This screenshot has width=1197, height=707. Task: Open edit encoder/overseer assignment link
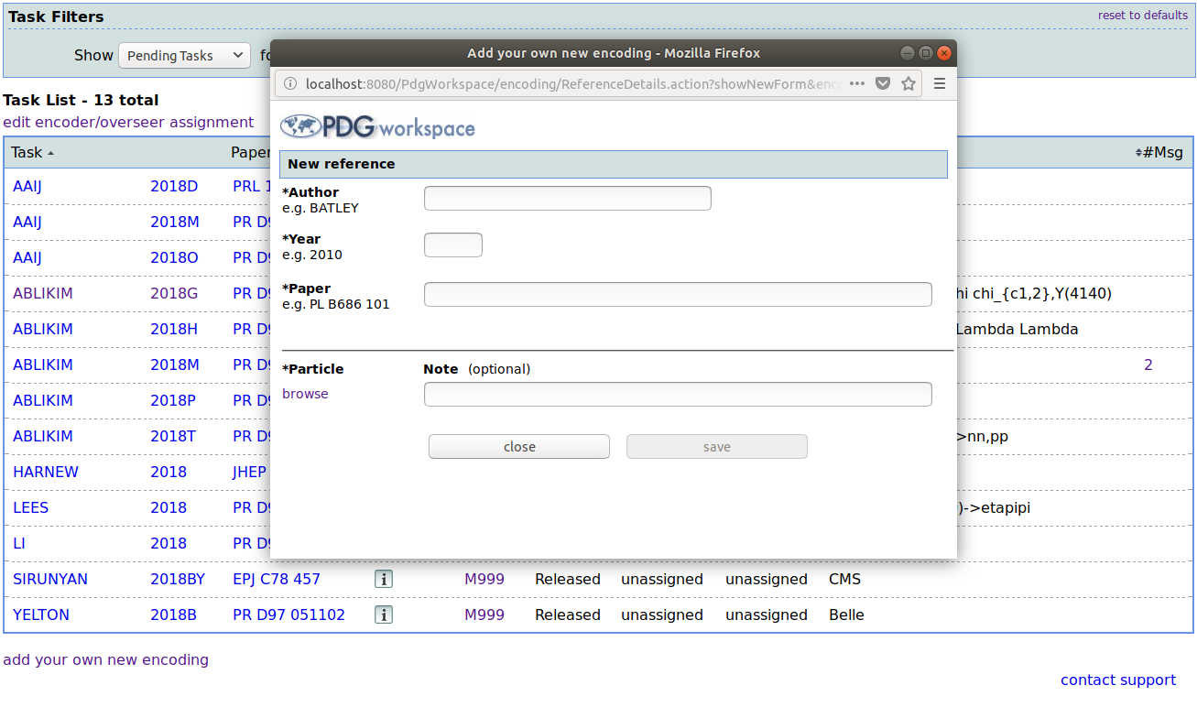click(x=128, y=122)
